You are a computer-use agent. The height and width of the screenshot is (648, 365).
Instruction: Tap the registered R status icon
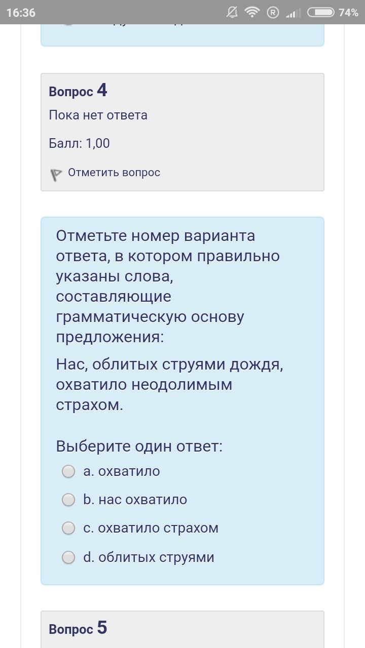(x=273, y=13)
